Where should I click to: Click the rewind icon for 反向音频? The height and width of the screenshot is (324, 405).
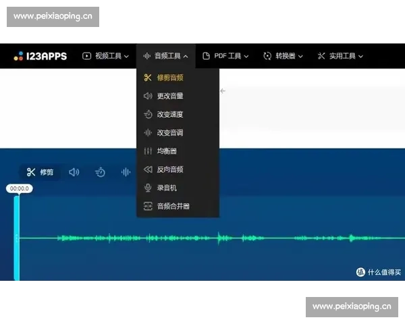coord(148,169)
